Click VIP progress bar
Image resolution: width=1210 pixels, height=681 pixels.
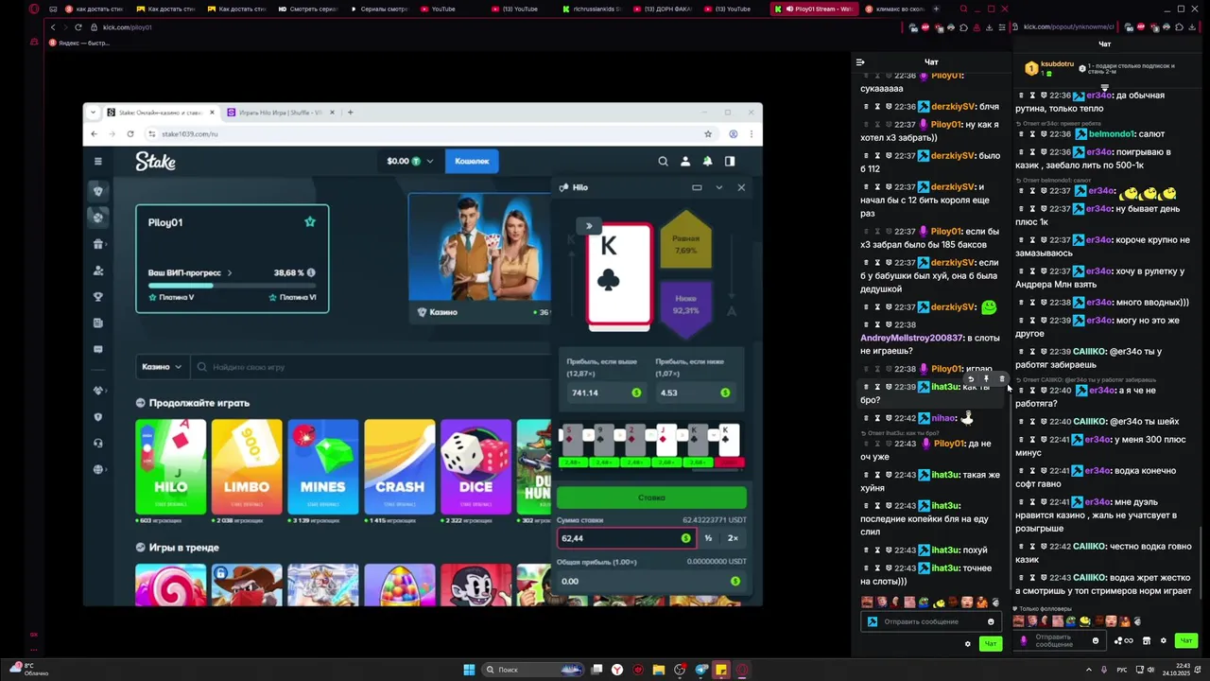pos(232,285)
